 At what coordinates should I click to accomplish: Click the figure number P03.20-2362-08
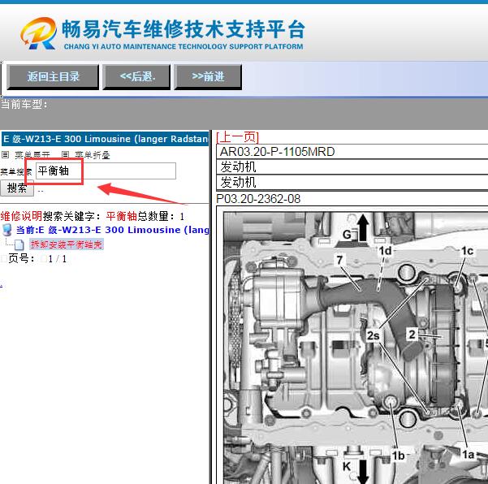pyautogui.click(x=258, y=199)
